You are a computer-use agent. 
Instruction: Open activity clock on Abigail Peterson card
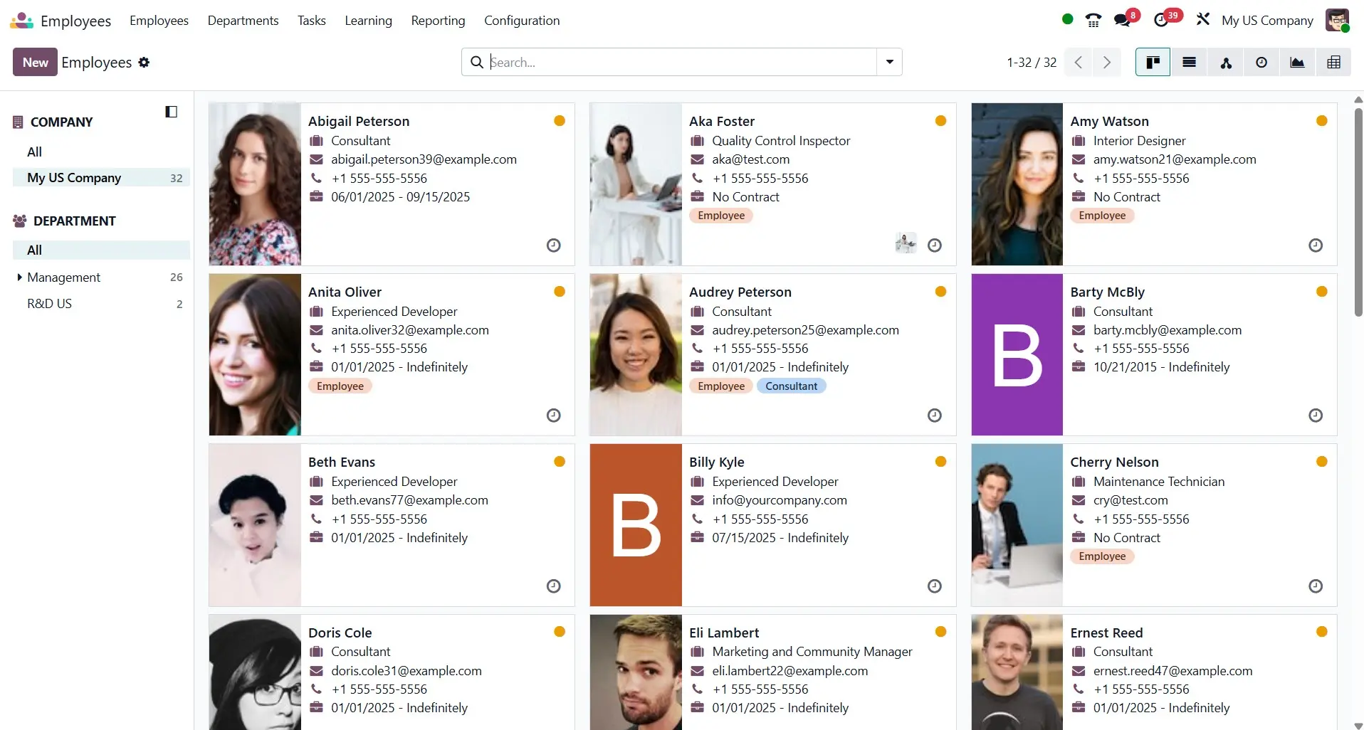553,245
